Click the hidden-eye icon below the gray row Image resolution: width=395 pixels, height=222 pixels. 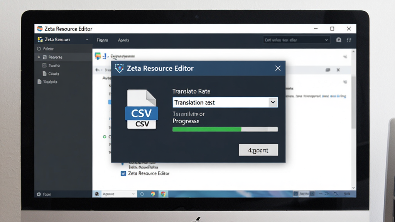pos(345,82)
